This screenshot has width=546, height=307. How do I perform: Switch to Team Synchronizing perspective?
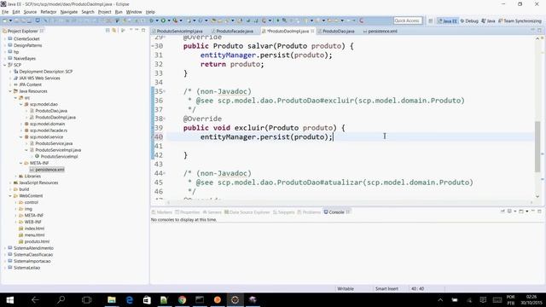[x=520, y=20]
